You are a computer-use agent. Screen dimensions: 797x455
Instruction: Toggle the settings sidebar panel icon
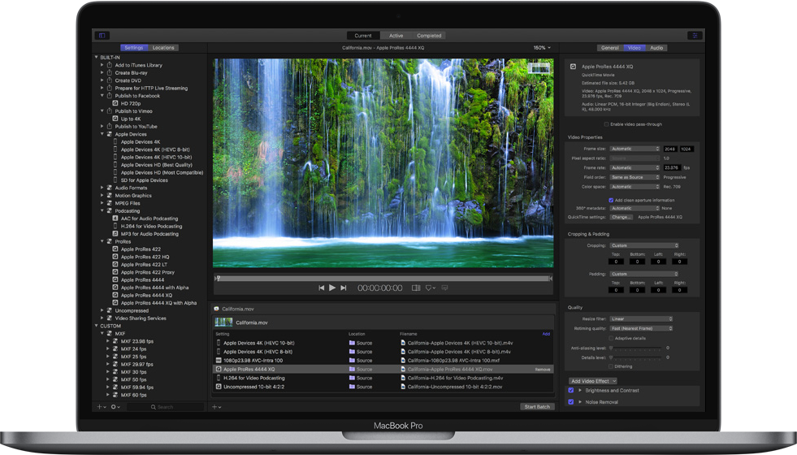102,36
